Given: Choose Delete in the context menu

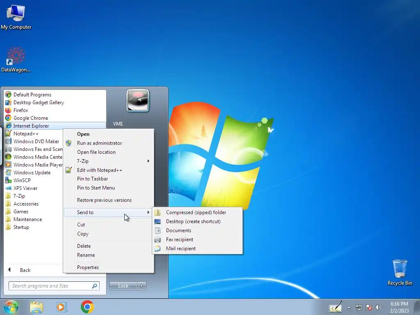Looking at the screenshot, I should pos(108,246).
